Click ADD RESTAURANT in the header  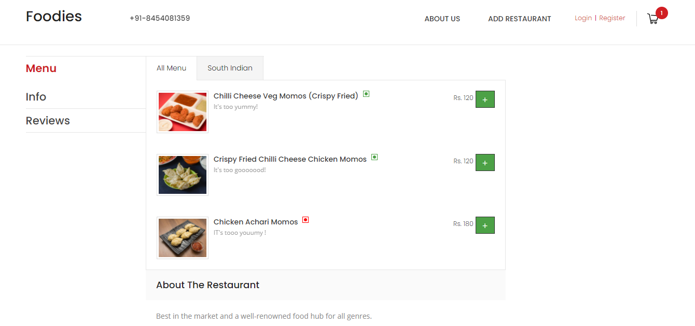tap(519, 19)
